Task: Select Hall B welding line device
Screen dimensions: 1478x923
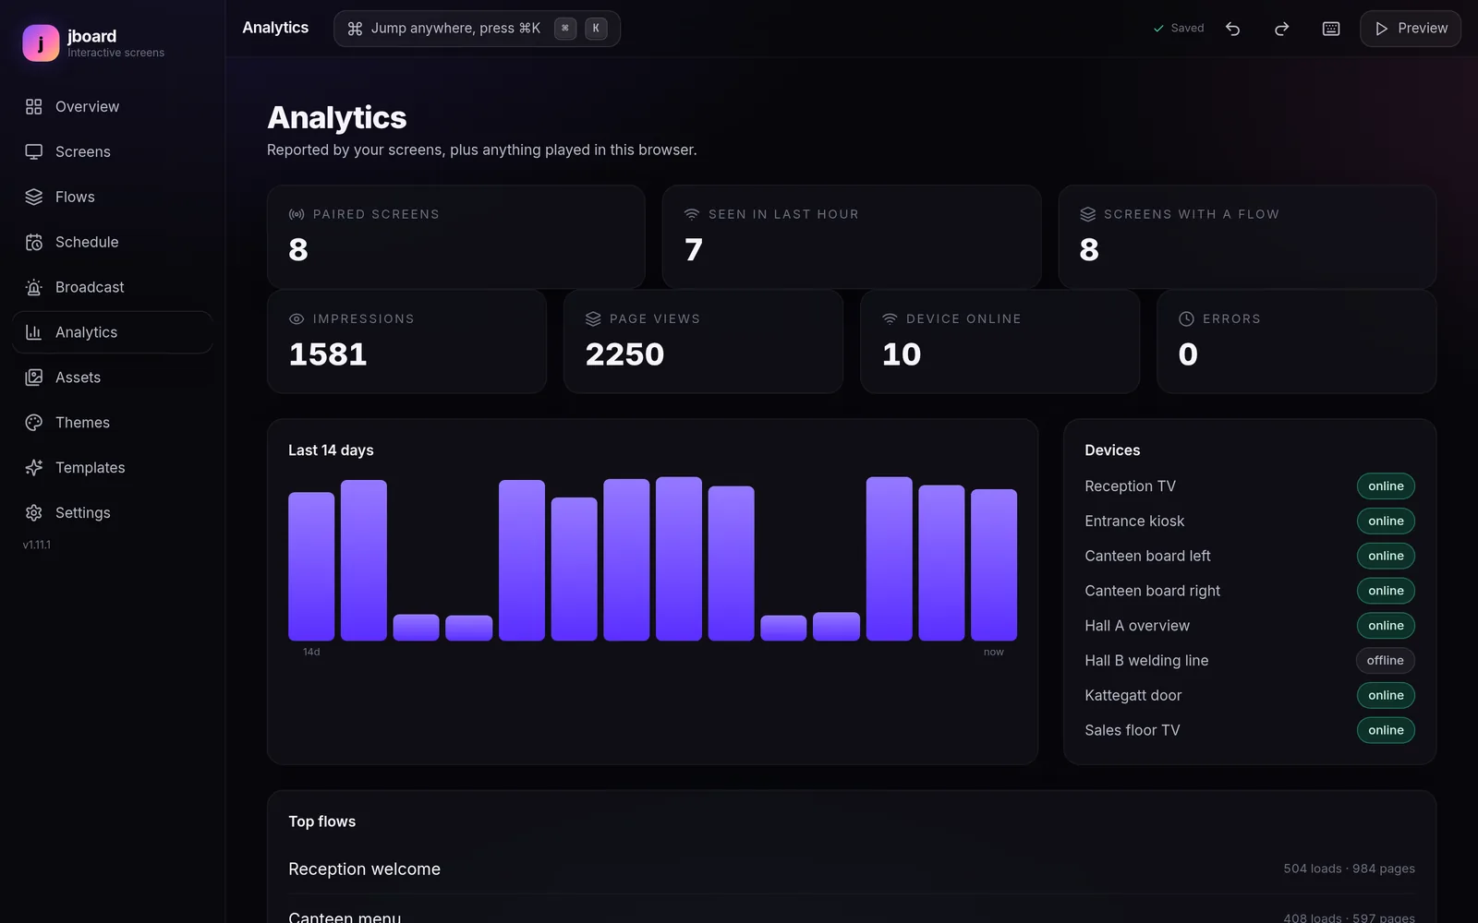Action: [x=1250, y=661]
